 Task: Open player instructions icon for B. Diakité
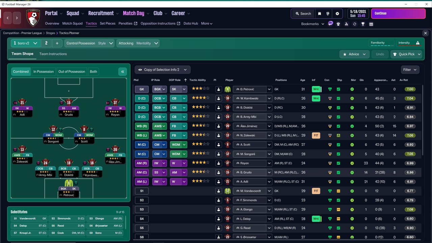[x=218, y=108]
